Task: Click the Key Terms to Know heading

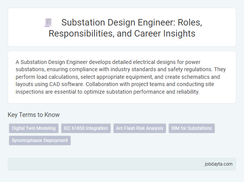Action: (34, 115)
